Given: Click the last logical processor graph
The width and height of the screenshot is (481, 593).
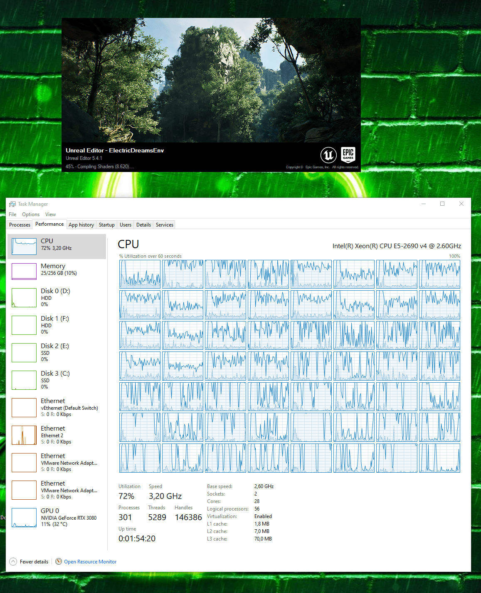Looking at the screenshot, I should tap(439, 458).
